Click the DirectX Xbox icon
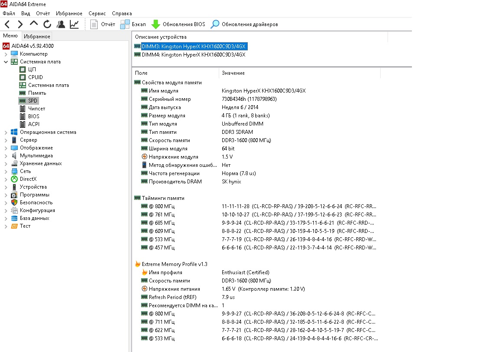Image resolution: width=500 pixels, height=352 pixels. click(x=14, y=179)
